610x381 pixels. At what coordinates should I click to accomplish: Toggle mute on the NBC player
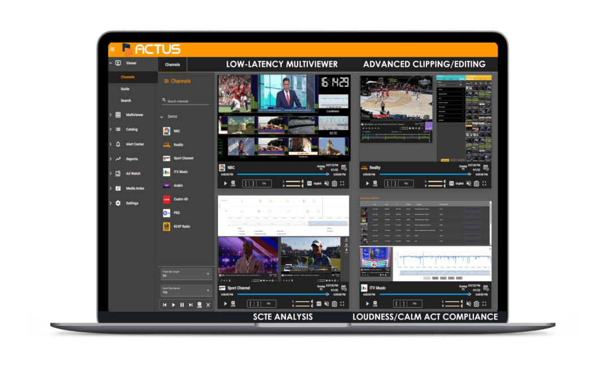pyautogui.click(x=326, y=183)
